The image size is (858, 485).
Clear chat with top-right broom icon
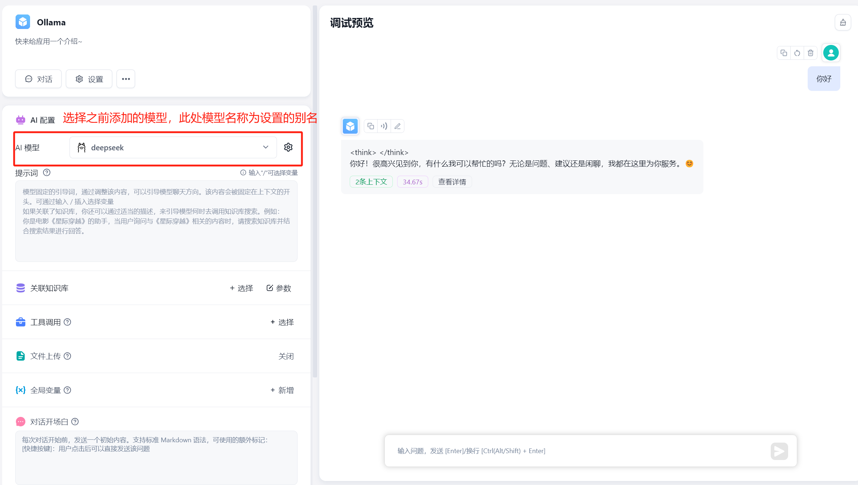843,22
